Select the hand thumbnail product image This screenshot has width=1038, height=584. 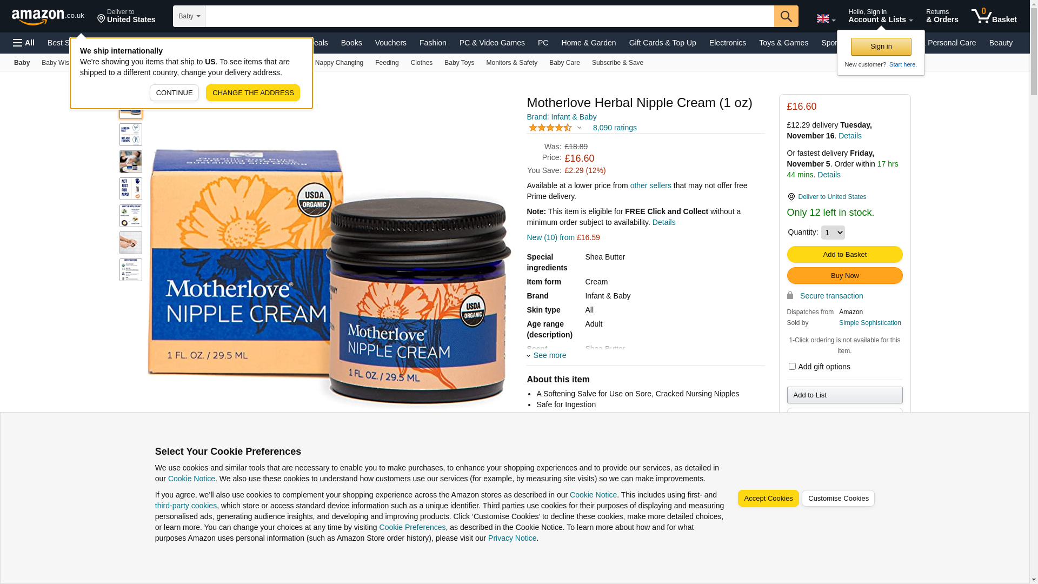[x=131, y=243]
